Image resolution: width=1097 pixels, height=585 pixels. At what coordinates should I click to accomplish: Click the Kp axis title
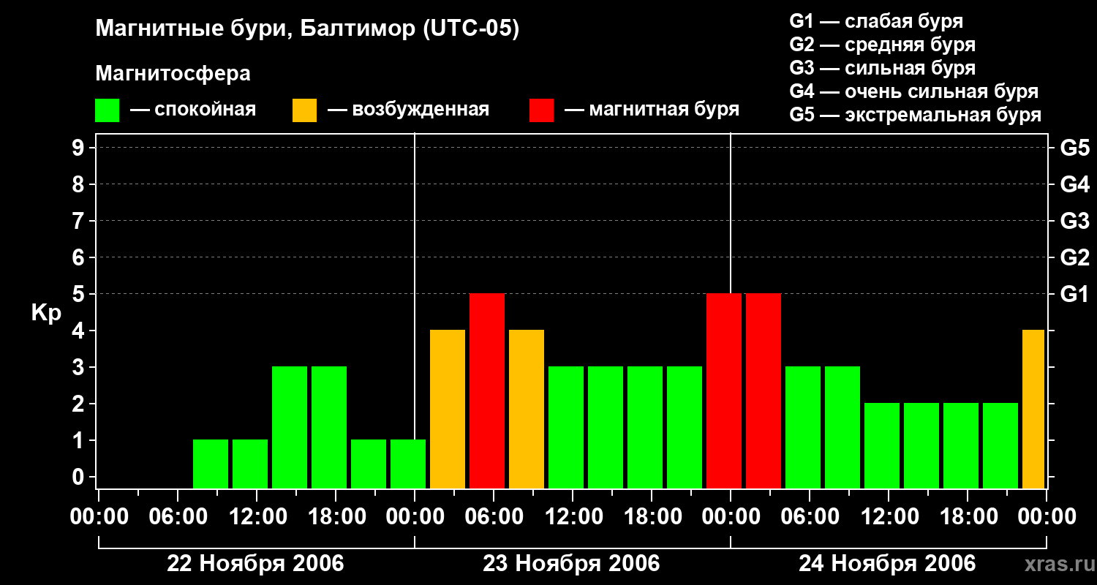46,313
